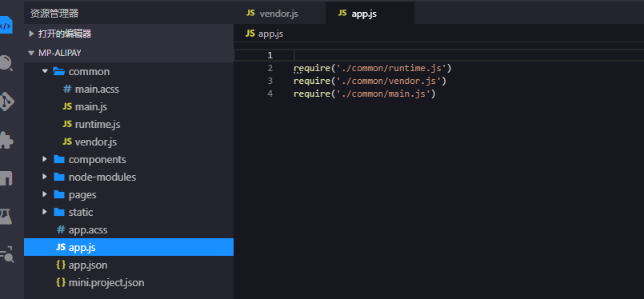Open the search-list icon at activity bar bottom
Image resolution: width=644 pixels, height=299 pixels.
tap(7, 255)
